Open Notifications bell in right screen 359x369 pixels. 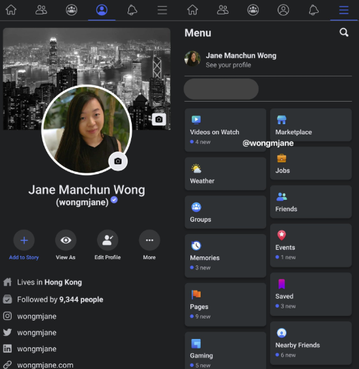pos(313,10)
